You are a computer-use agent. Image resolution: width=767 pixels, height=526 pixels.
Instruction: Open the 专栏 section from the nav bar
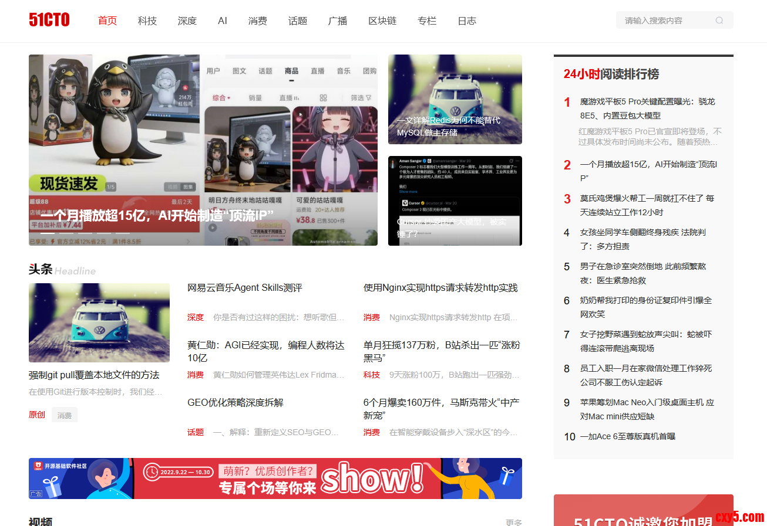(x=427, y=21)
